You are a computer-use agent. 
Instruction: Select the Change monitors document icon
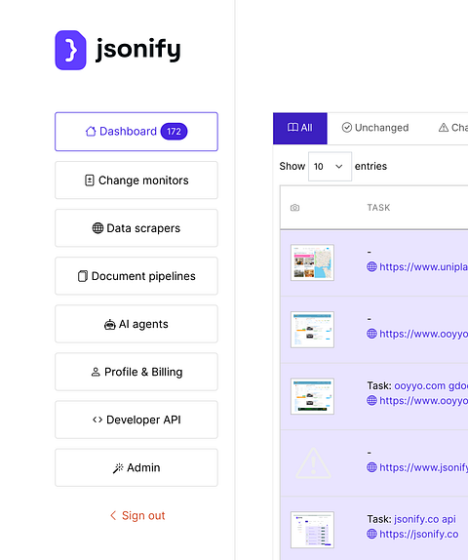point(90,180)
